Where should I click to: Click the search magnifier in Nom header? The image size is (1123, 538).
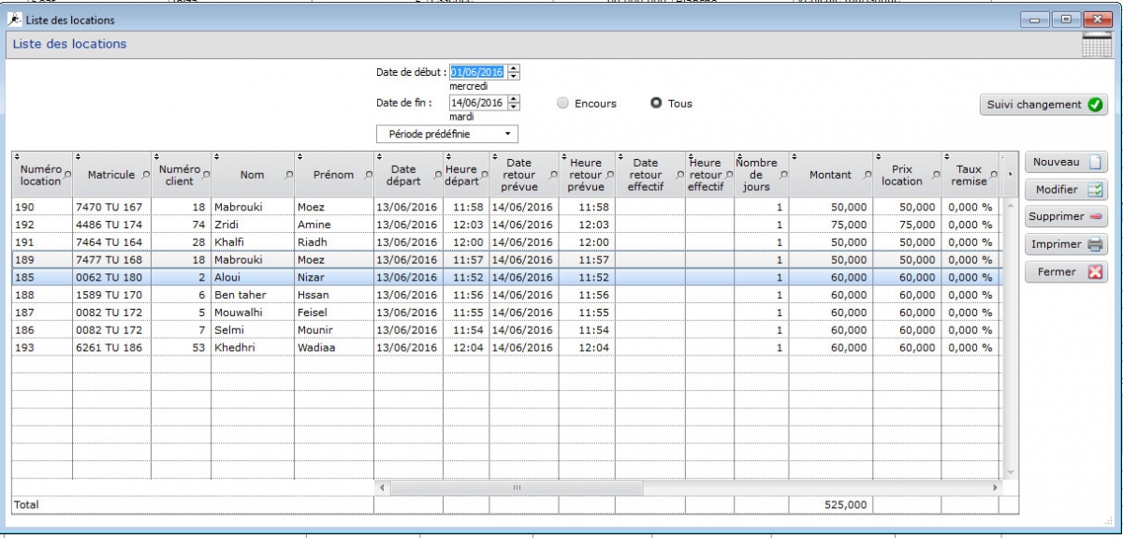click(289, 175)
